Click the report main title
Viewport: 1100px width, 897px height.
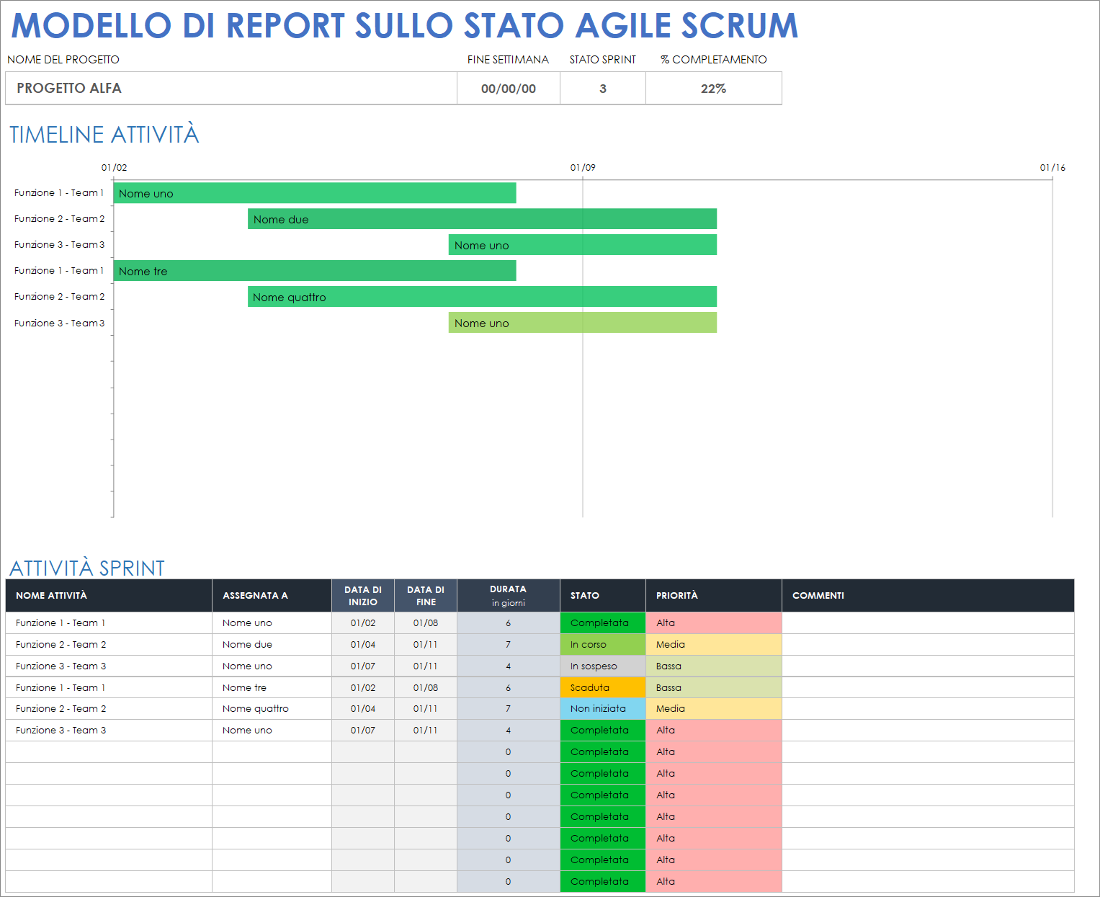point(405,25)
